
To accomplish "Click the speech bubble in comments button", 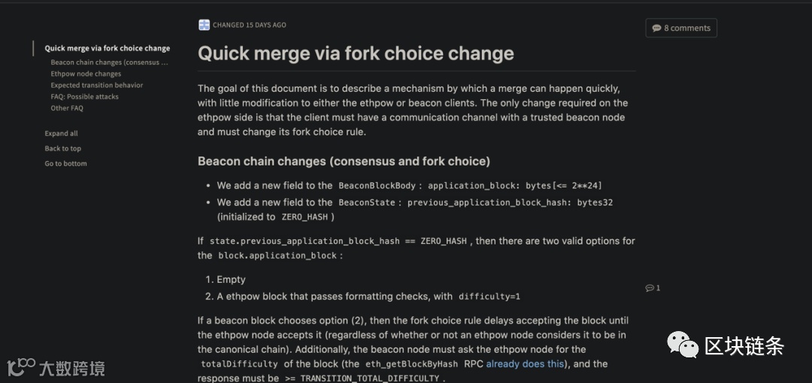I will point(656,28).
